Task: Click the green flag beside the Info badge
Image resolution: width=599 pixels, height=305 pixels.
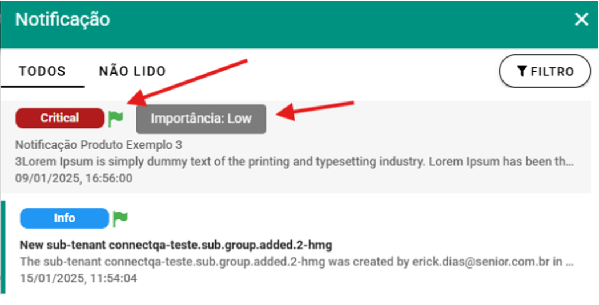Action: pyautogui.click(x=120, y=218)
